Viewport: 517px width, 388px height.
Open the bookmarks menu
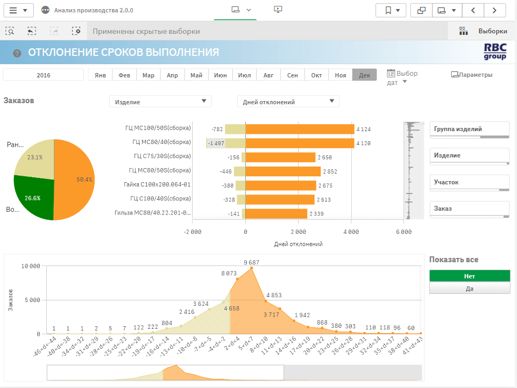[x=391, y=10]
